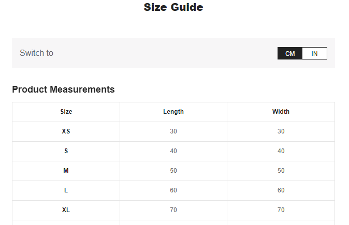
Task: Select the S size label
Action: 66,151
